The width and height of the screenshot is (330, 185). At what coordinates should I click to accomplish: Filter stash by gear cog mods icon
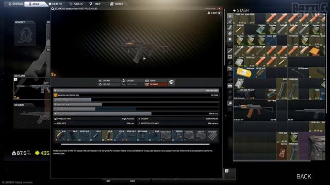point(230,39)
